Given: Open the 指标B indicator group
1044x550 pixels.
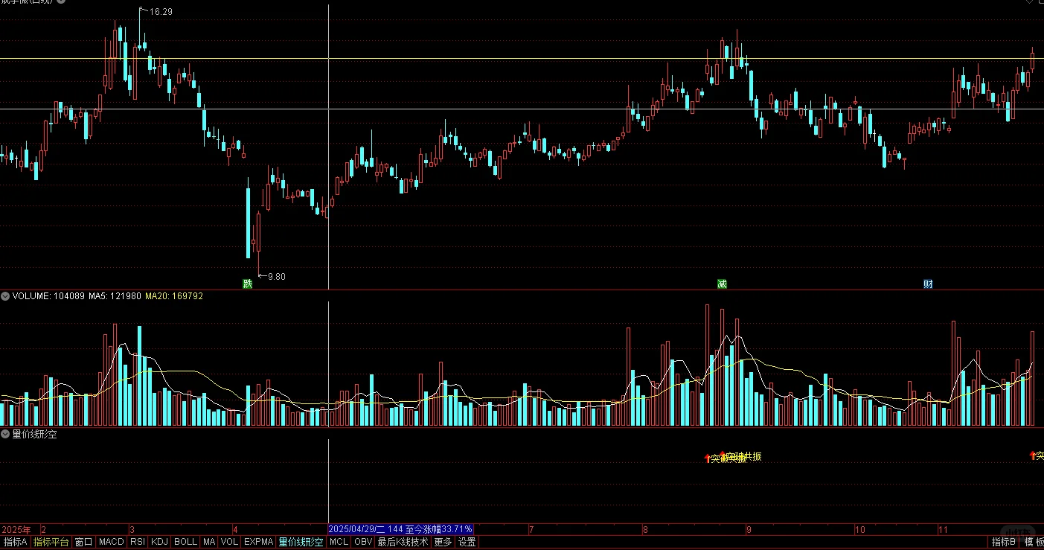Looking at the screenshot, I should coord(1004,543).
